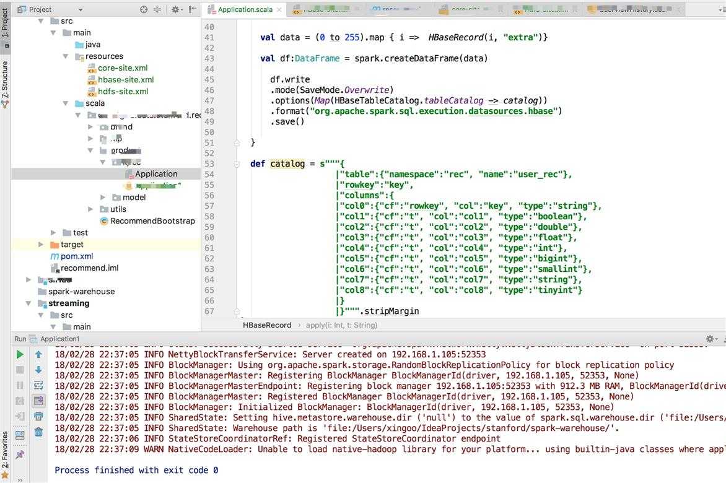Click the Restore Layout icon in Run panel
This screenshot has width=726, height=483.
(x=19, y=435)
